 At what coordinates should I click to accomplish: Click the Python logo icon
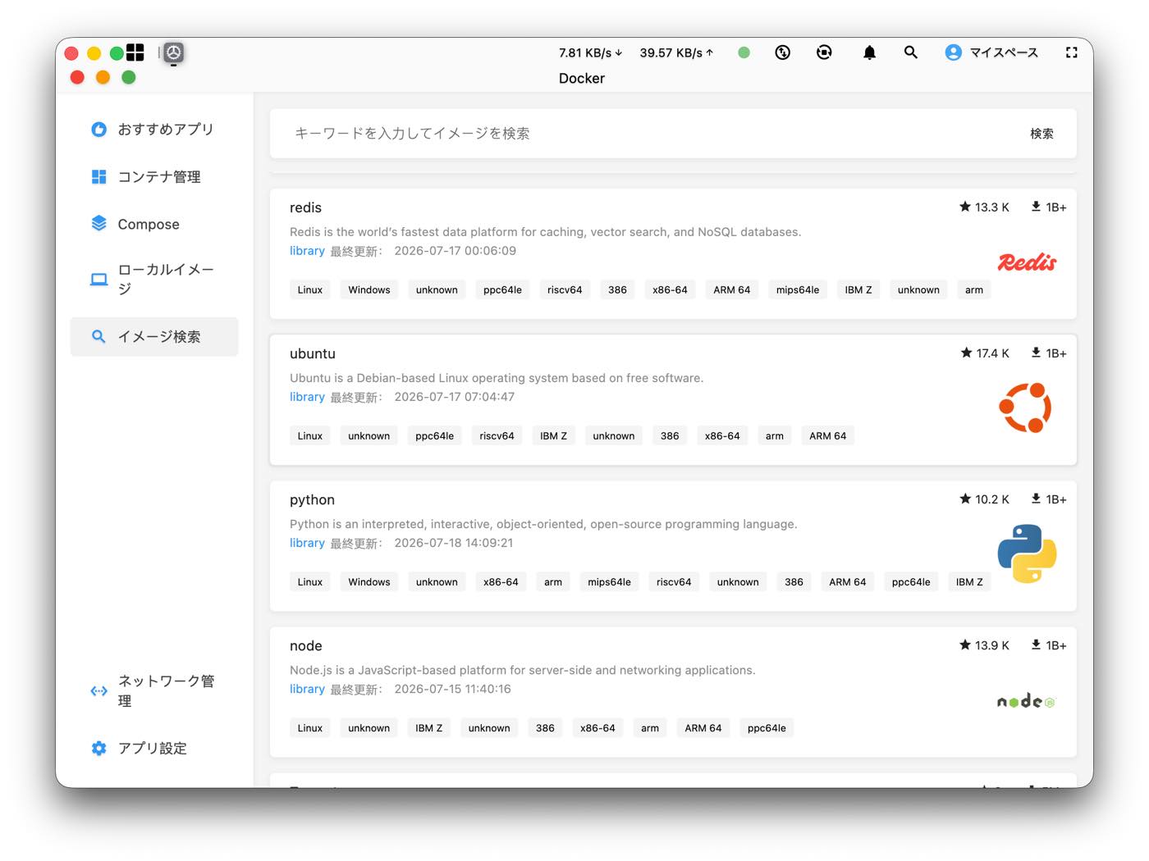pyautogui.click(x=1027, y=554)
